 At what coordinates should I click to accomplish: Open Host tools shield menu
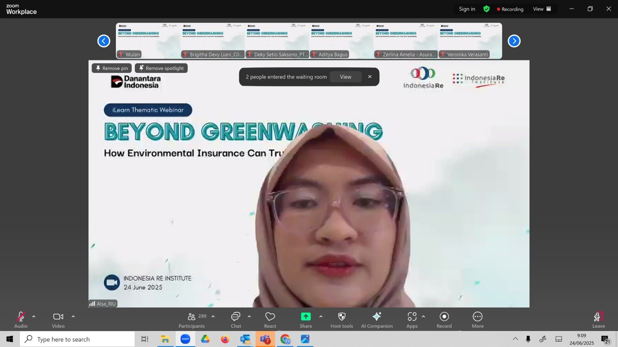point(342,320)
